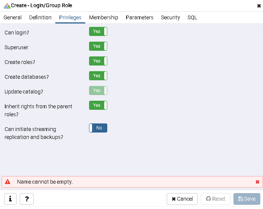Disable the 'Create roles?' switch
263x209 pixels.
point(98,61)
